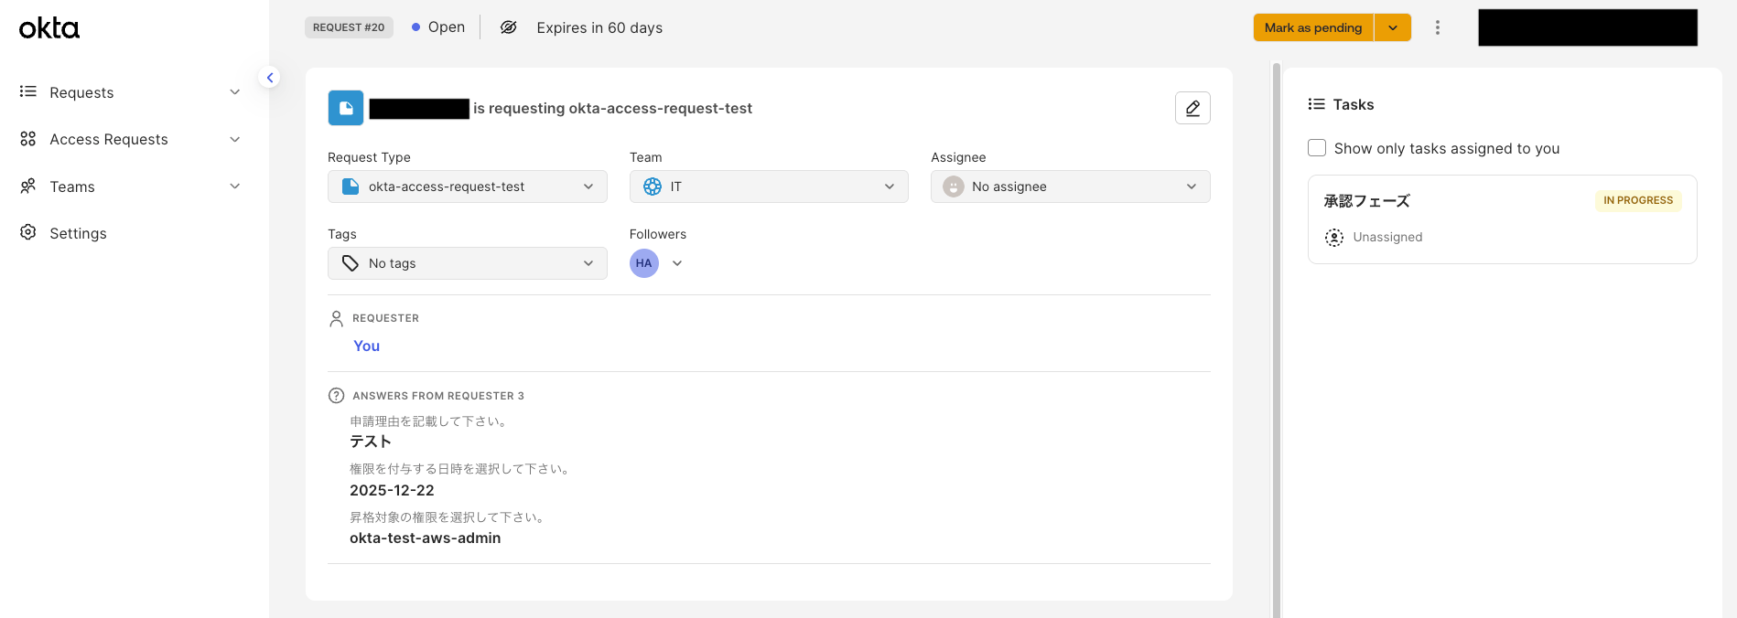
Task: Click the Settings gear icon
Action: point(28,233)
